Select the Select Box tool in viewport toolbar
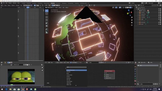The image size is (162, 91). click(x=47, y=11)
